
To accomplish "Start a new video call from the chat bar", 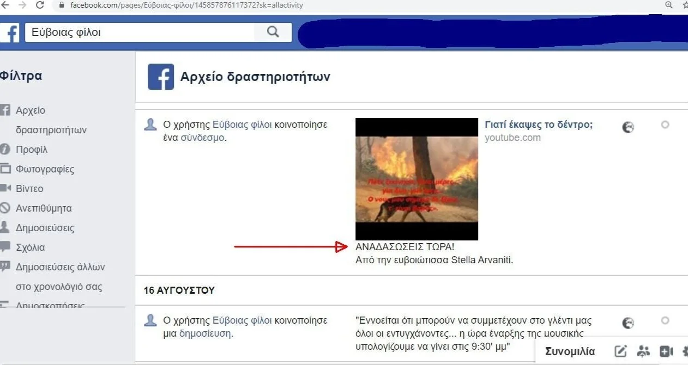I will (x=666, y=351).
